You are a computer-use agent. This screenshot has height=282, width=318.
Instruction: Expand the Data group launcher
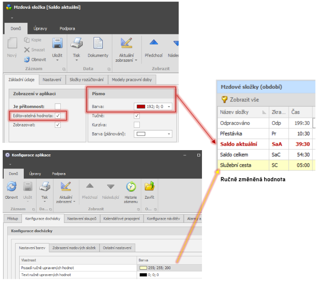coord(109,69)
